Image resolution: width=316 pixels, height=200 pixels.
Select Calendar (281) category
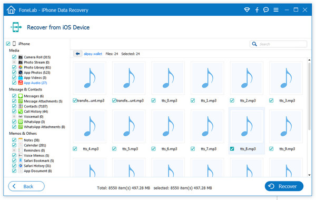point(35,145)
